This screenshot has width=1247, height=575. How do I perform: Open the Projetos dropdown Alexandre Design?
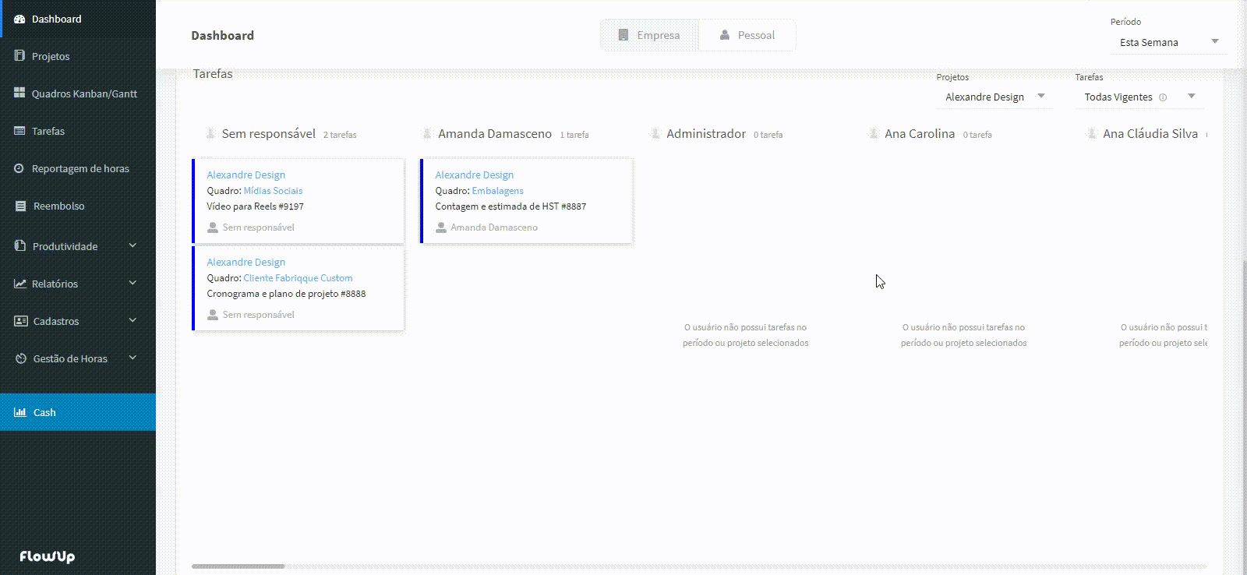[994, 97]
